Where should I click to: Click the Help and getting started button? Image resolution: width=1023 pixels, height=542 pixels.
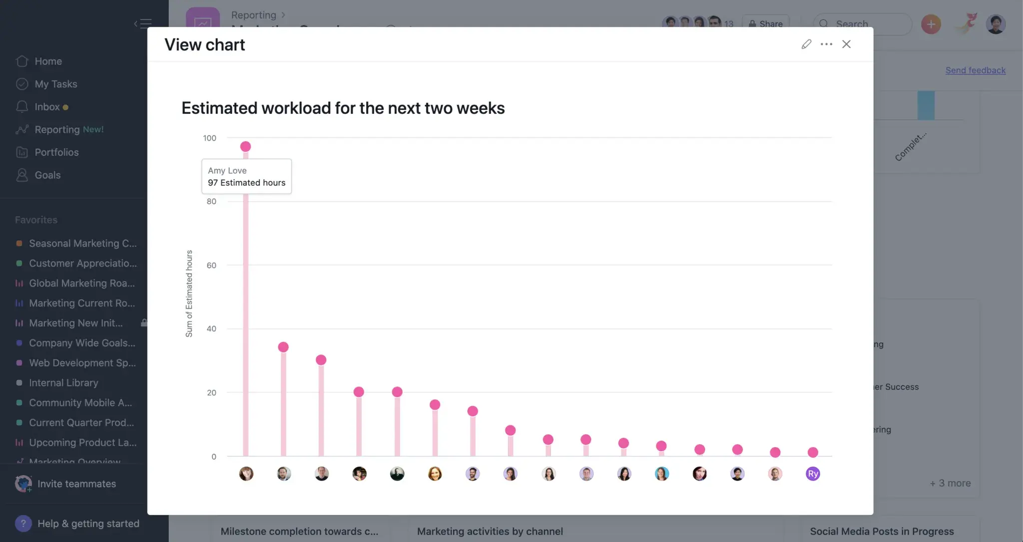(76, 523)
